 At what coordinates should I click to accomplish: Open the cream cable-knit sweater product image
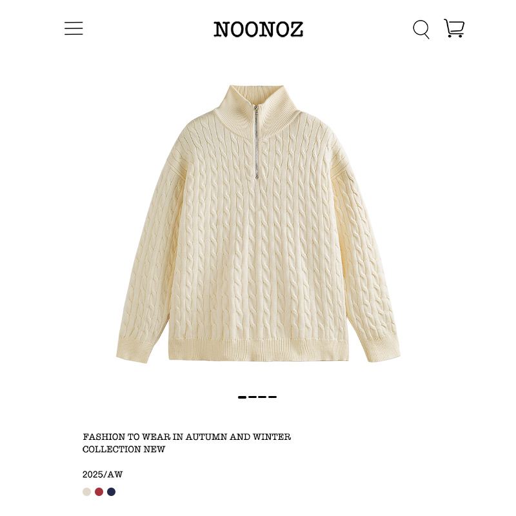tap(259, 224)
